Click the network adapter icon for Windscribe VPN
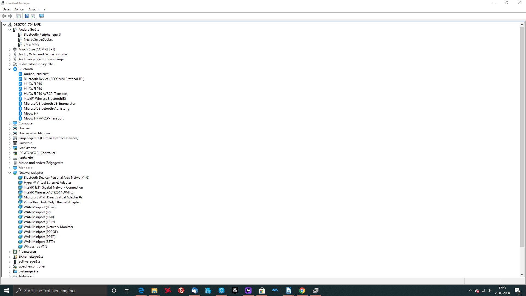The width and height of the screenshot is (526, 296). [x=20, y=247]
